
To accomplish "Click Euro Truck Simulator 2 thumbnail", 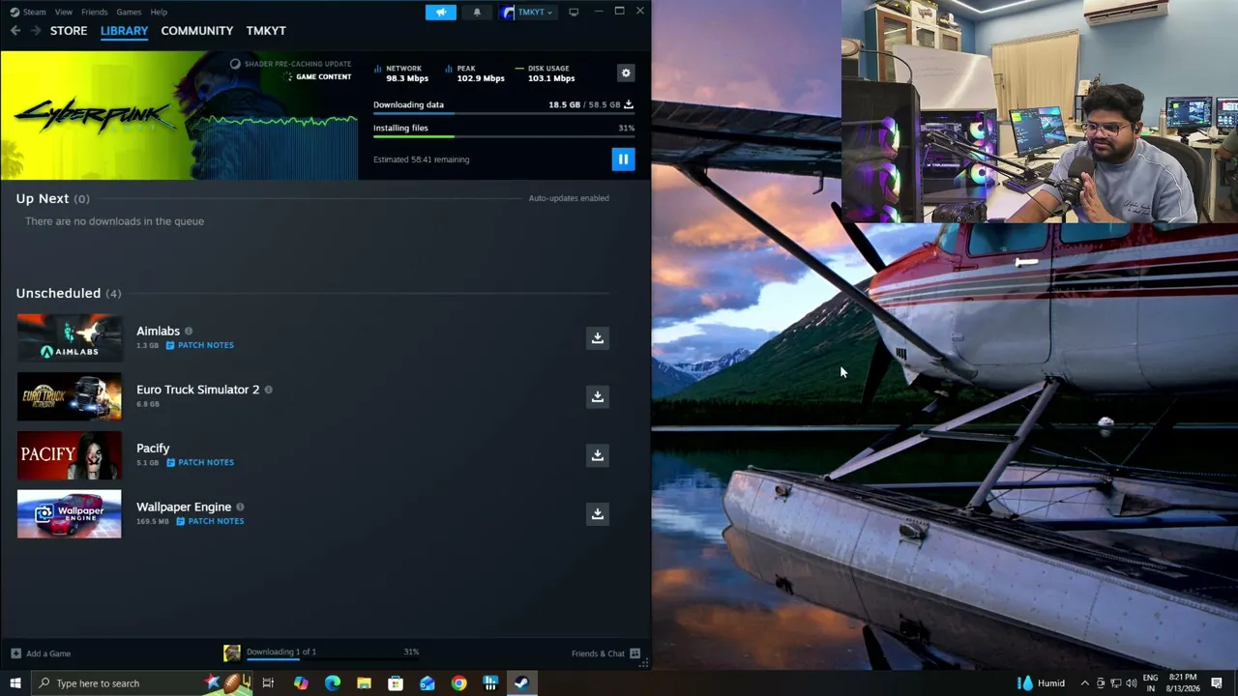I will 70,396.
